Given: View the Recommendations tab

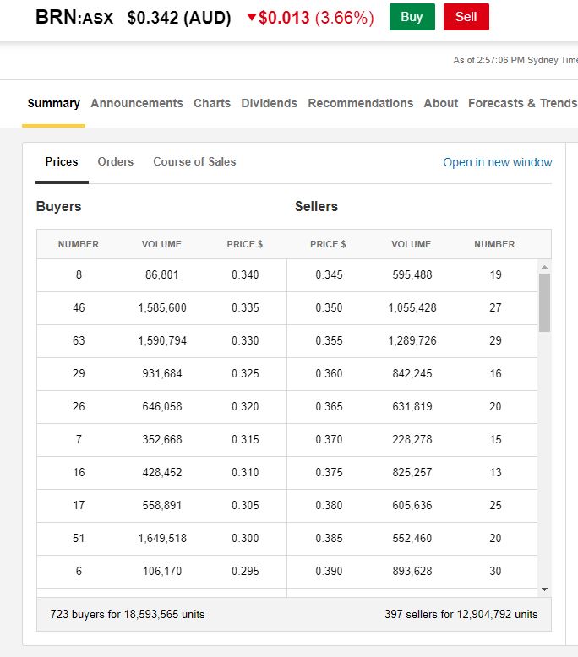Looking at the screenshot, I should click(360, 103).
